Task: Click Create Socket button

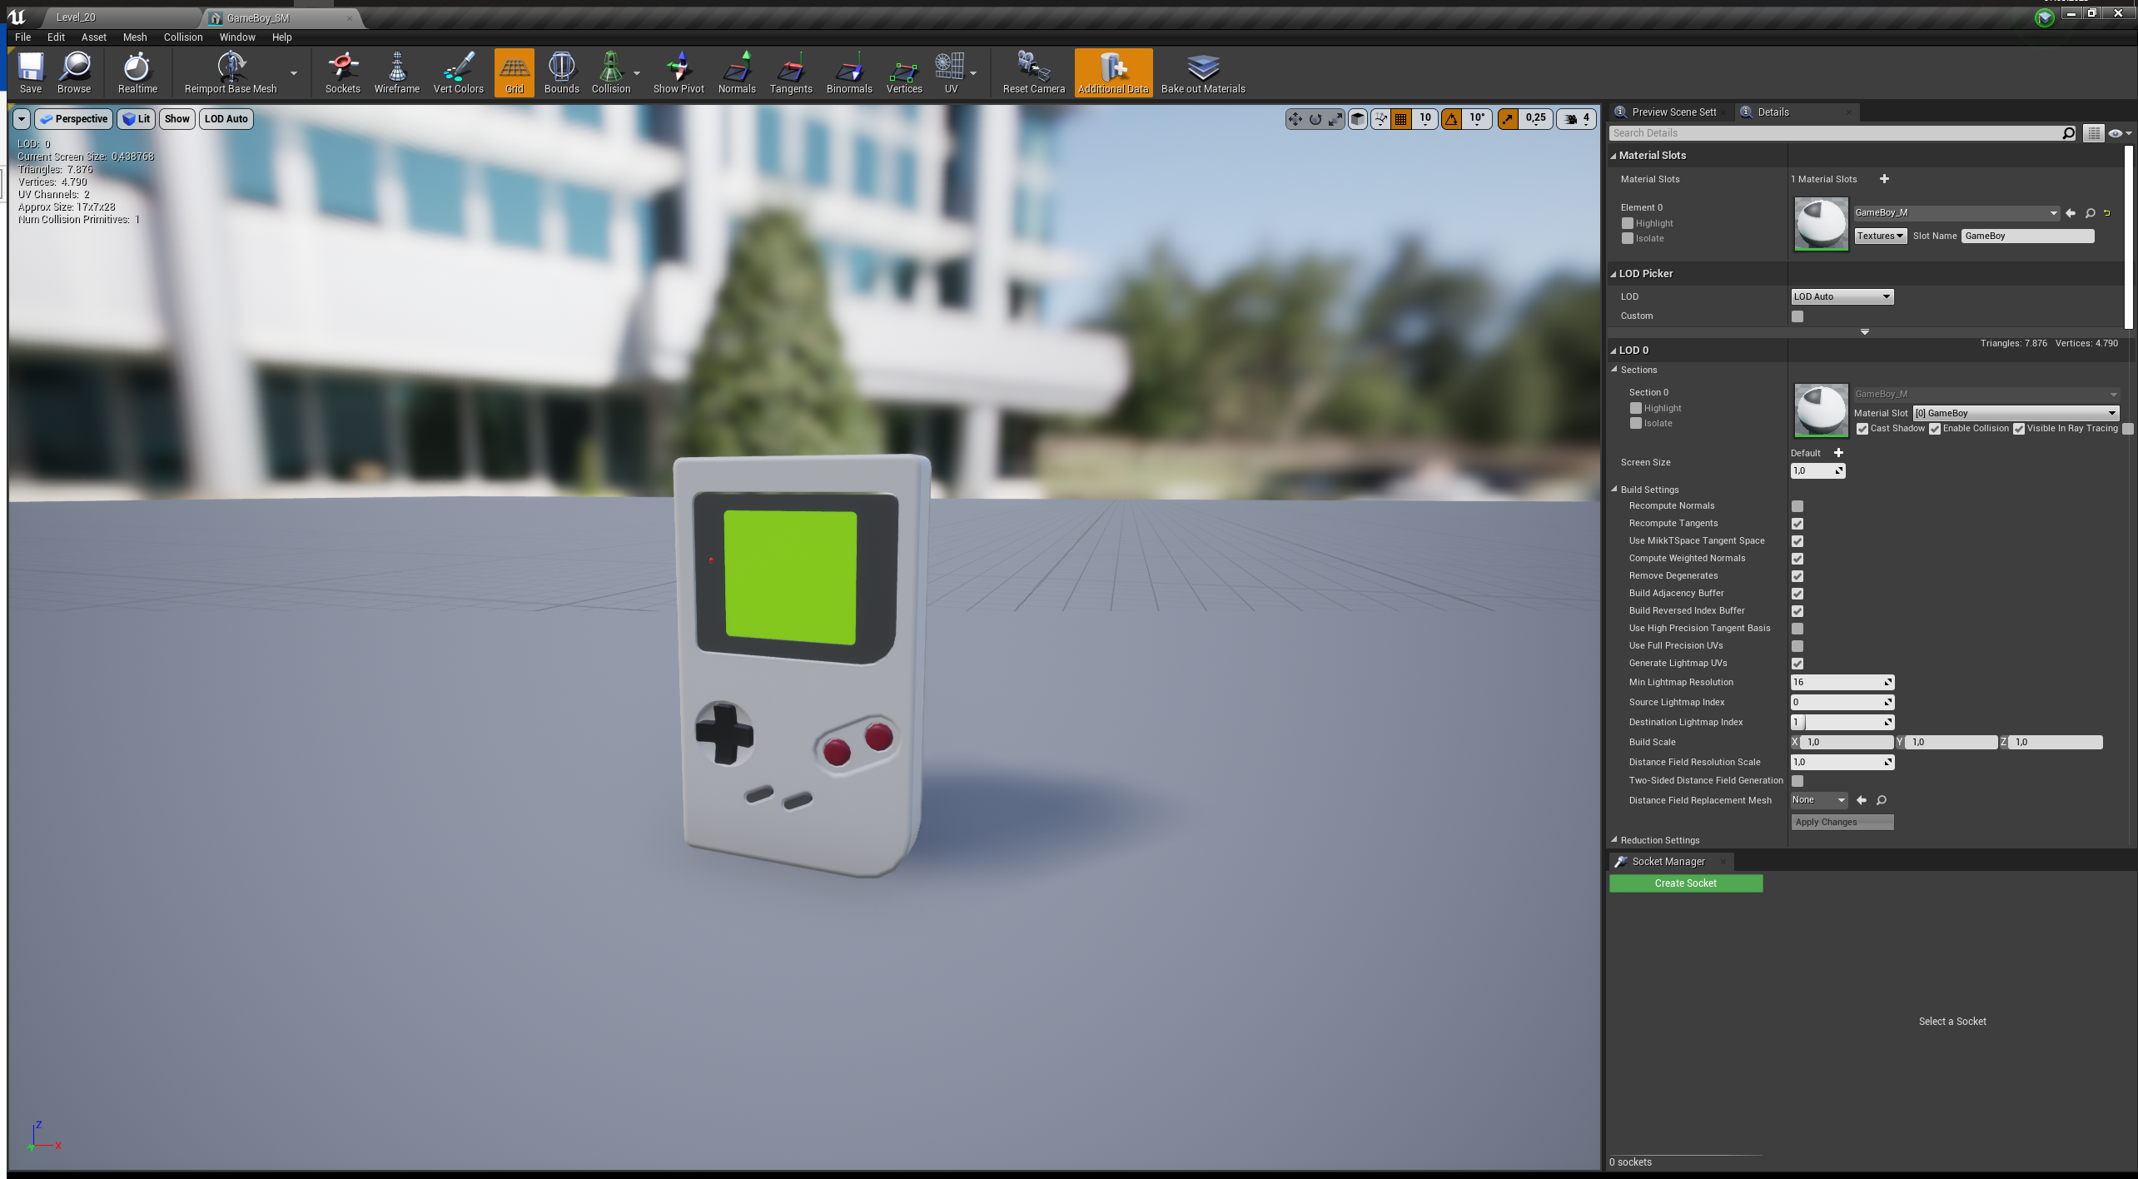Action: (1686, 883)
